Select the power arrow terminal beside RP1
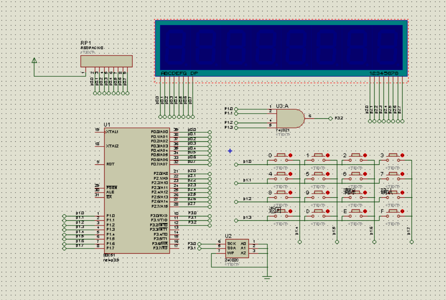This screenshot has width=446, height=300. (34, 61)
